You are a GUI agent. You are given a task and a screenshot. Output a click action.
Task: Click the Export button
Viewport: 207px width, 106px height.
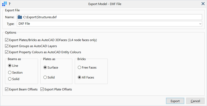(x=175, y=101)
